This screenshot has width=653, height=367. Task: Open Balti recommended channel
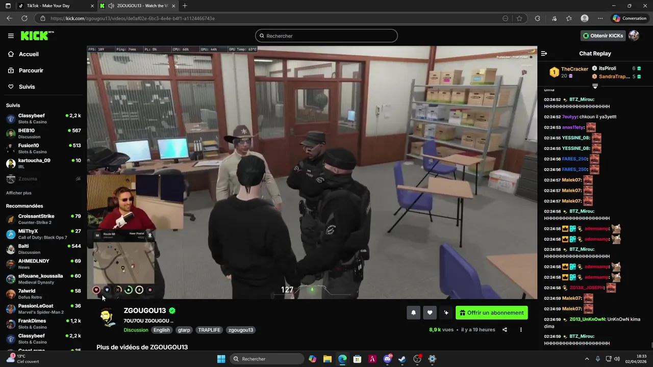tap(43, 249)
